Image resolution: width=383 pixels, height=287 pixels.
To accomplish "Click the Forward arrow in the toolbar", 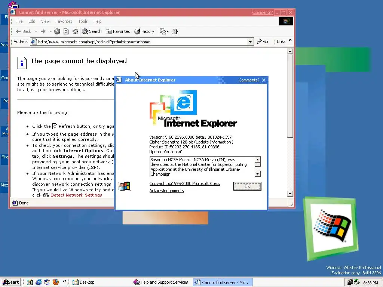I will click(x=43, y=31).
